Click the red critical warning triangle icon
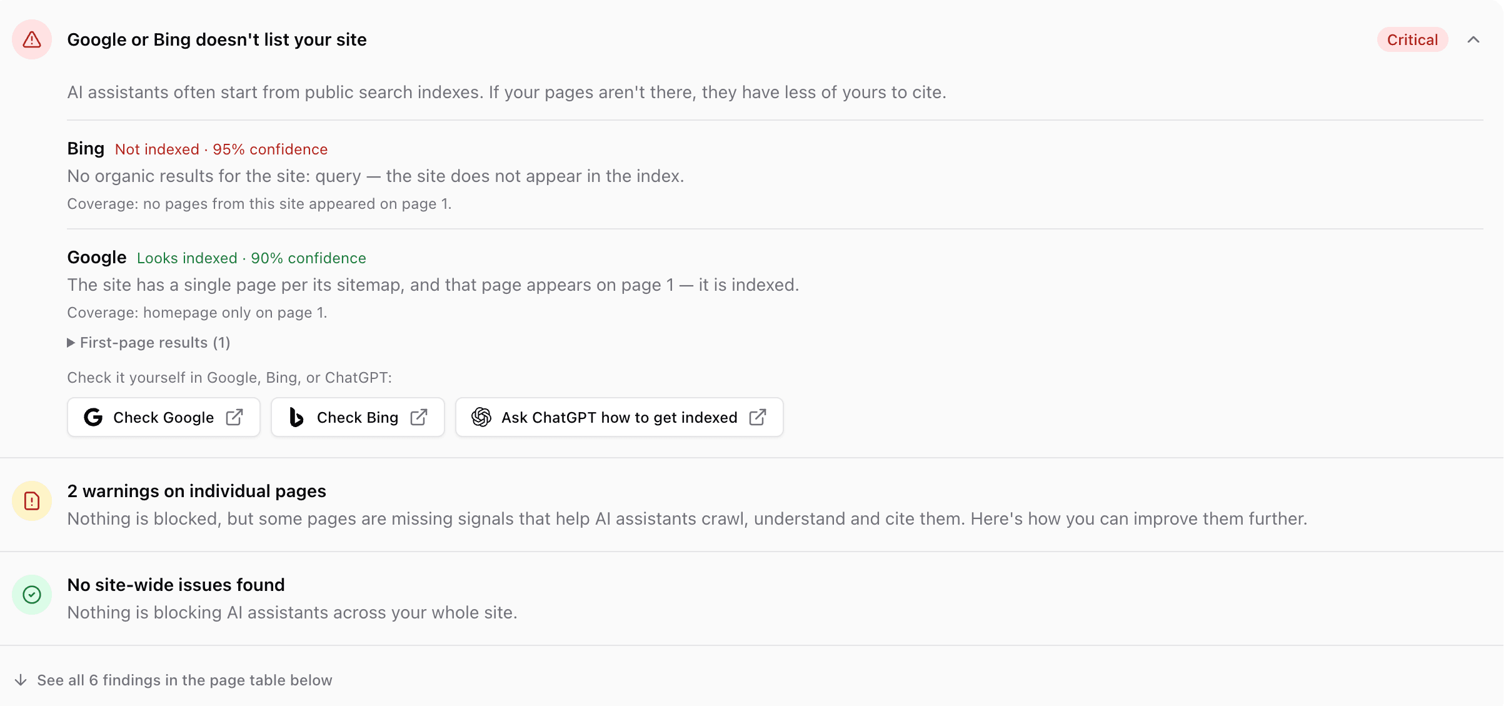Screen dimensions: 1506x706 click(x=32, y=39)
